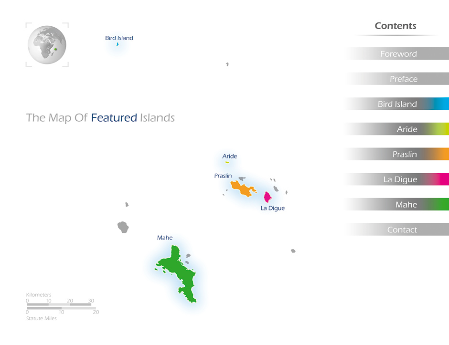Open the Preface contents entry
The image size is (449, 345).
pos(403,79)
